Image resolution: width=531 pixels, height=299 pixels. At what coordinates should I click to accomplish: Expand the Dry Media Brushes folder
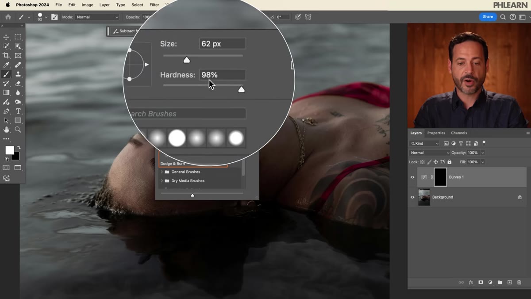click(162, 180)
